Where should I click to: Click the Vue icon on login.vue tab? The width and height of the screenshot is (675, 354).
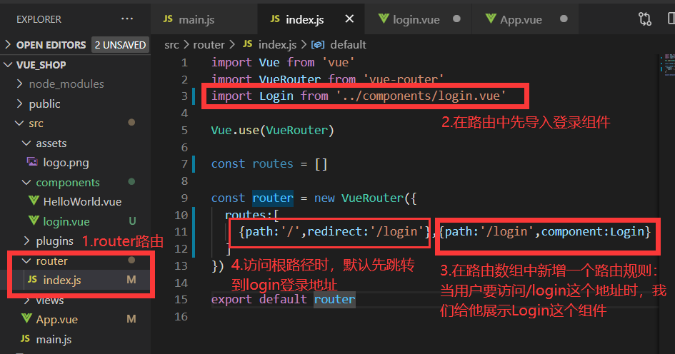(x=383, y=19)
